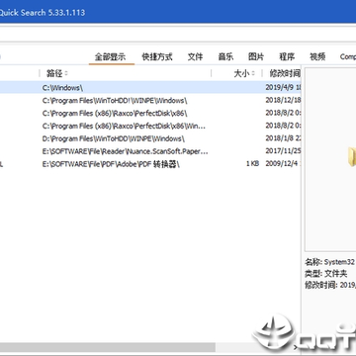Image resolution: width=356 pixels, height=356 pixels.
Task: Select row C:\Program Files\WinToHDD!\WINPE\Windows\
Action: point(150,101)
